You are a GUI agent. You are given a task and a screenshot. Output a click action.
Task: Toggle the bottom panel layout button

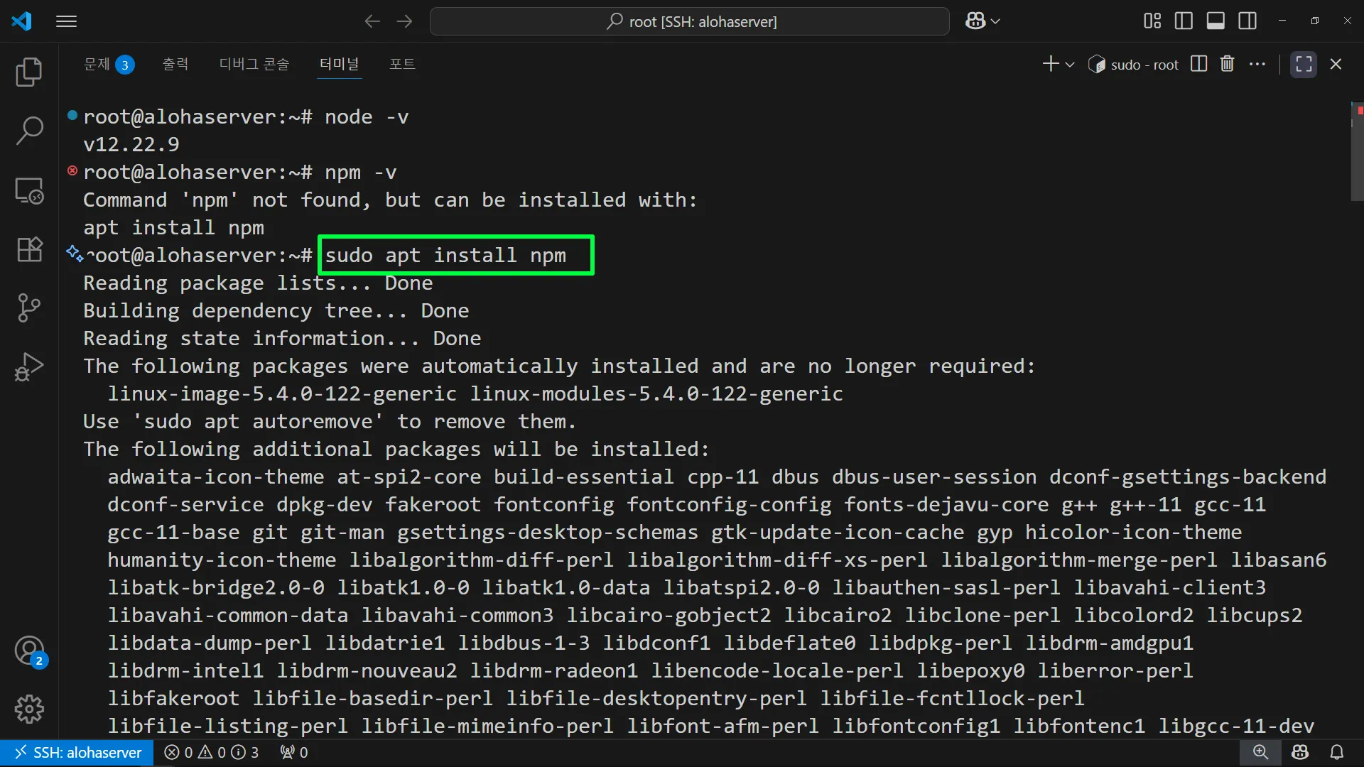click(x=1216, y=21)
